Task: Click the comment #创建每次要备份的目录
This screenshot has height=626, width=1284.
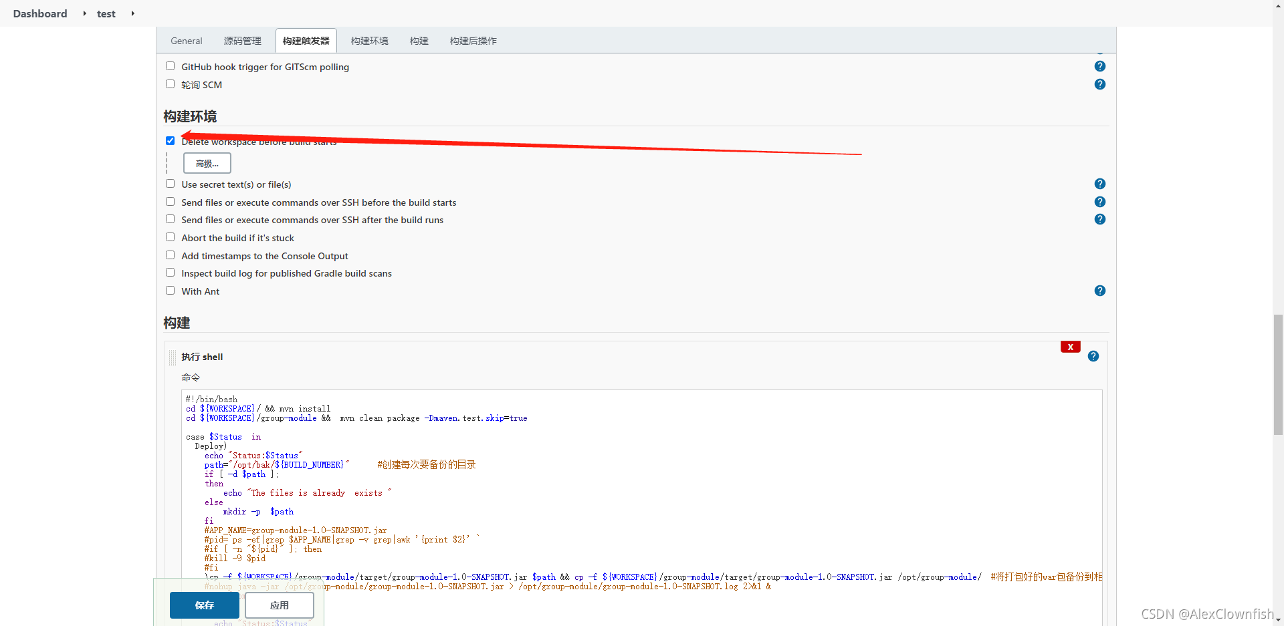Action: tap(427, 464)
